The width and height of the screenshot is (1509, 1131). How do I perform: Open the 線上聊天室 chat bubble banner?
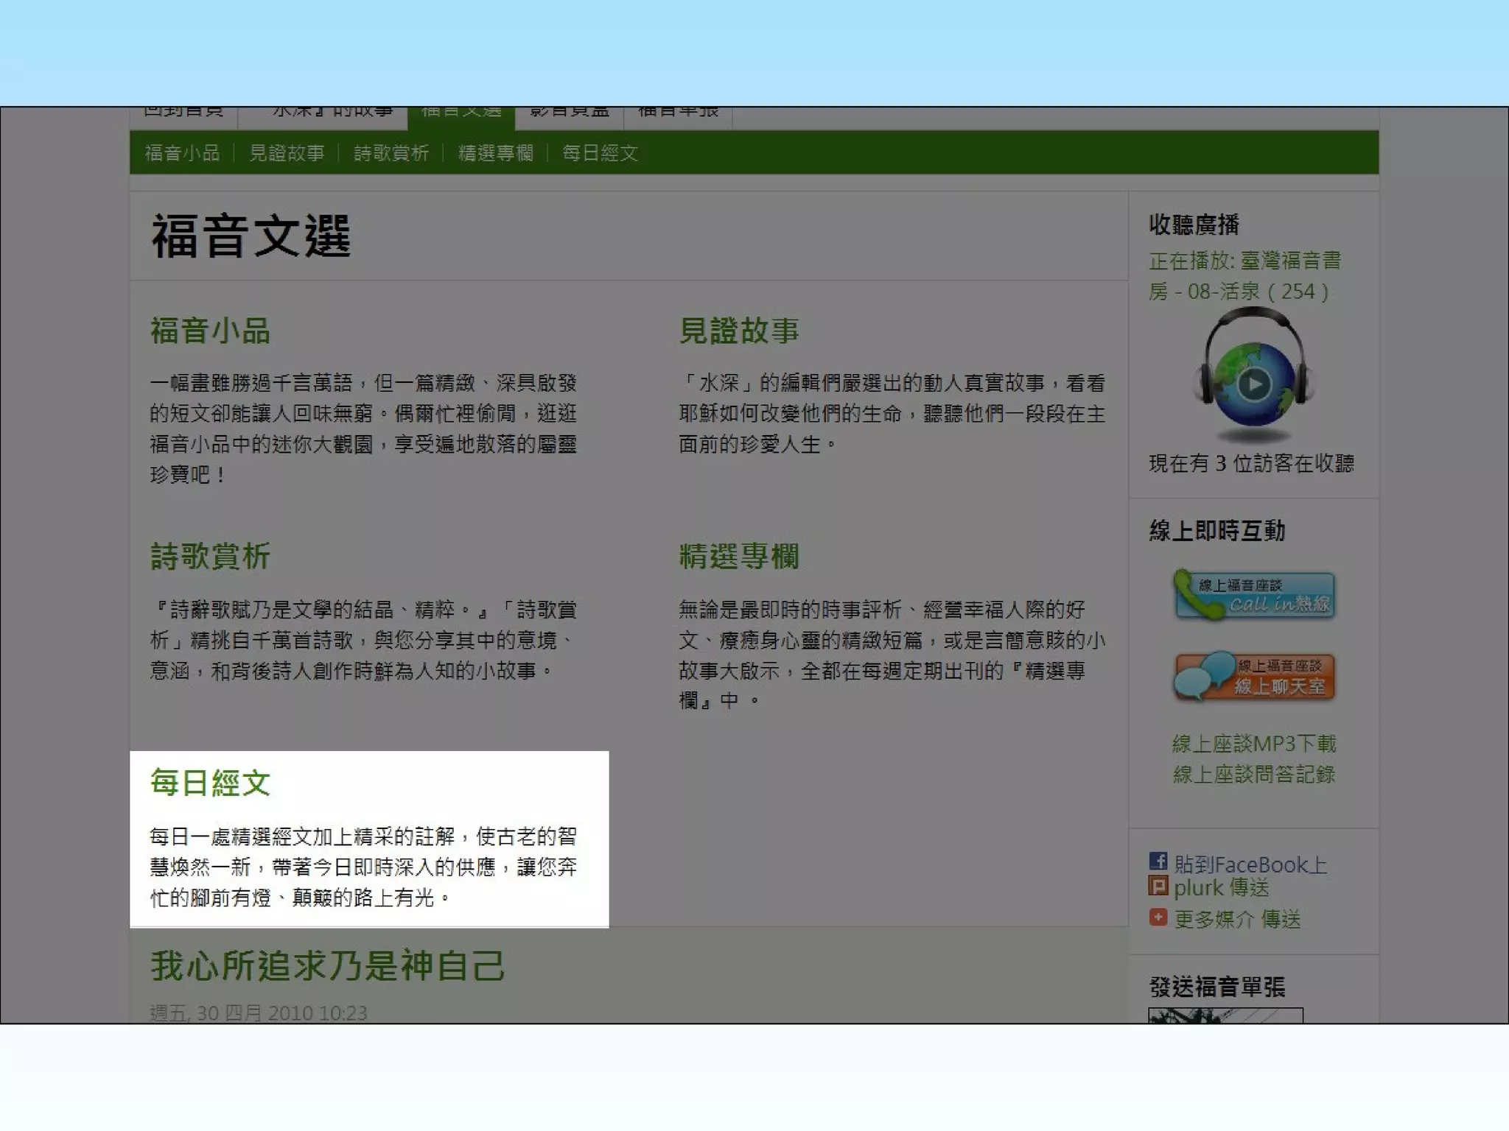click(x=1253, y=677)
